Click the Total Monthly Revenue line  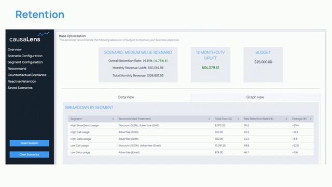click(138, 75)
